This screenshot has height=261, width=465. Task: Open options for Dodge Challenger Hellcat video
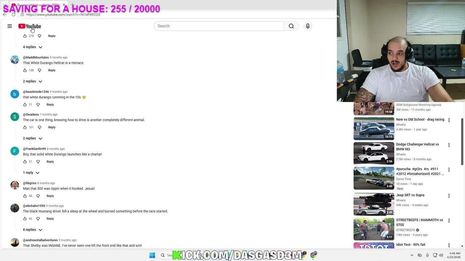(x=449, y=145)
